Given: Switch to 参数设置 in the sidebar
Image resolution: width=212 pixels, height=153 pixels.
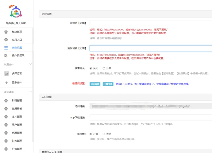Looking at the screenshot, I should click(16, 48).
